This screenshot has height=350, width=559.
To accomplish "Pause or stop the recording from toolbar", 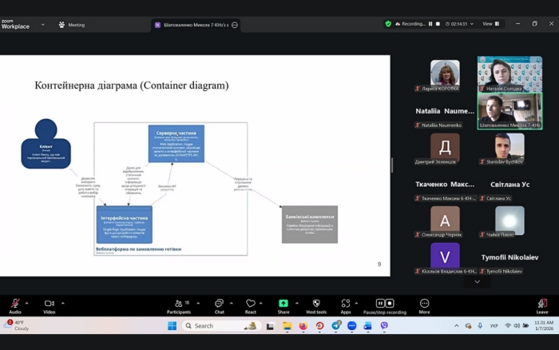I will point(385,304).
